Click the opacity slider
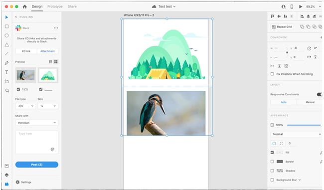The height and width of the screenshot is (190, 324). [x=304, y=125]
